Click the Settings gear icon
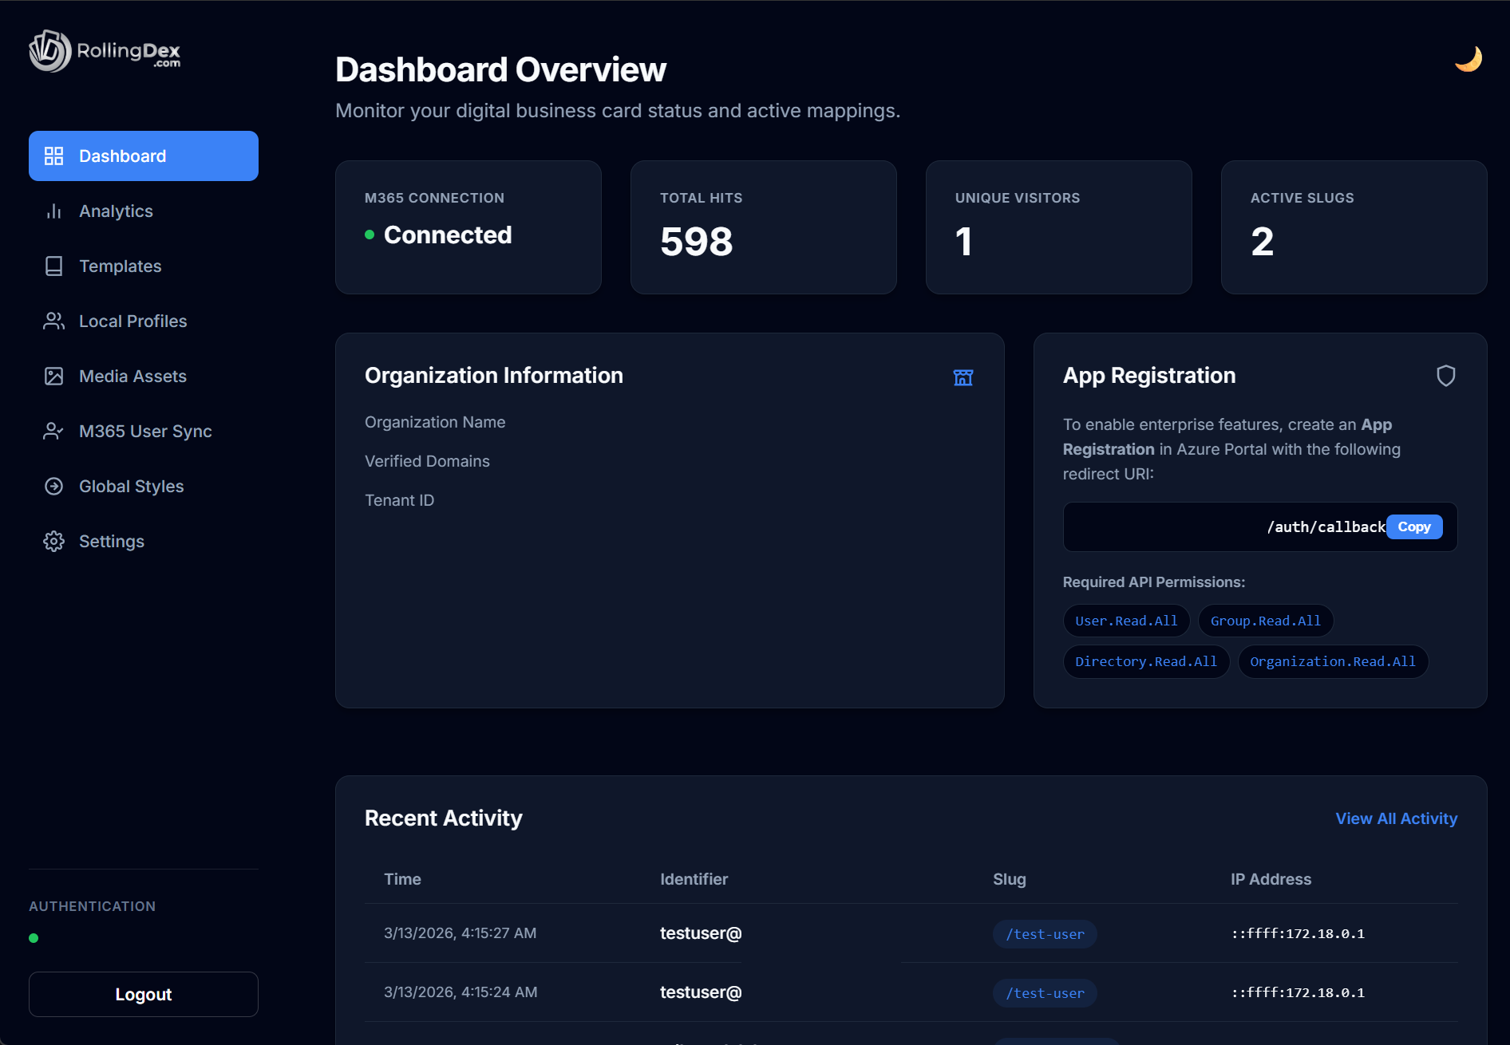1510x1045 pixels. 53,541
